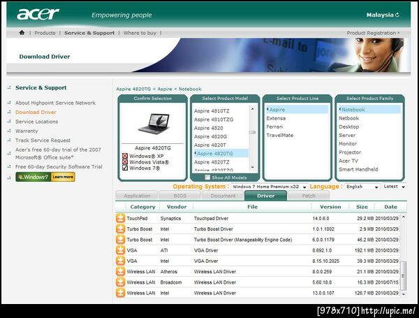This screenshot has height=318, width=419.
Task: Select Aspire 4820T in model list
Action: click(210, 145)
